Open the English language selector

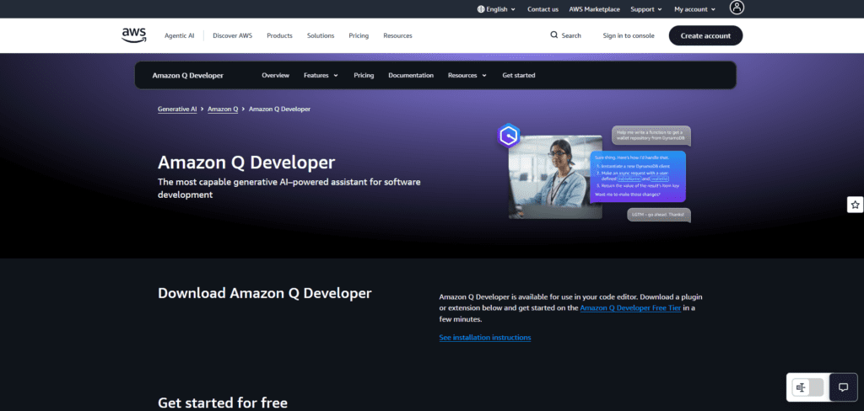(x=496, y=9)
